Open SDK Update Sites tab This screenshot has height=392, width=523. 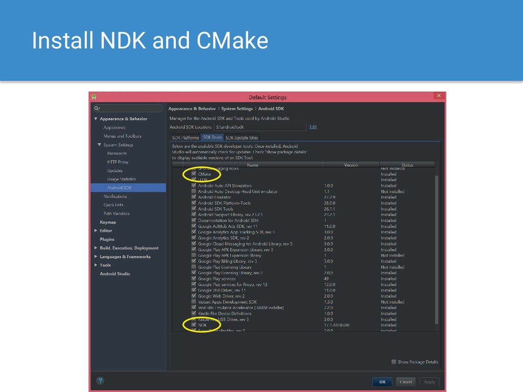(x=242, y=138)
